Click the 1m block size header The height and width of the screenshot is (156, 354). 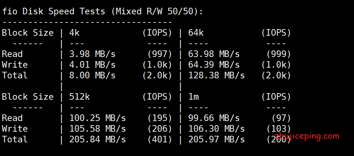click(x=194, y=97)
